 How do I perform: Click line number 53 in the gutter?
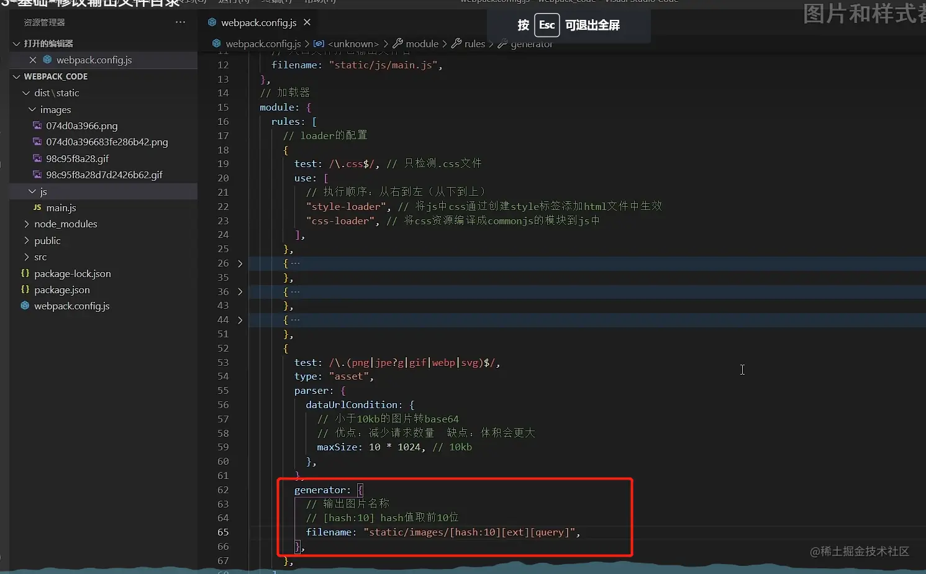tap(223, 362)
